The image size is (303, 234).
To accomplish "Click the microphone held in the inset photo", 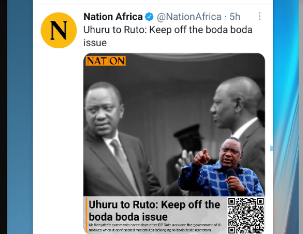I will pos(232,179).
